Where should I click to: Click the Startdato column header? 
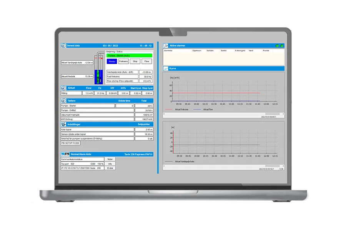coord(210,50)
